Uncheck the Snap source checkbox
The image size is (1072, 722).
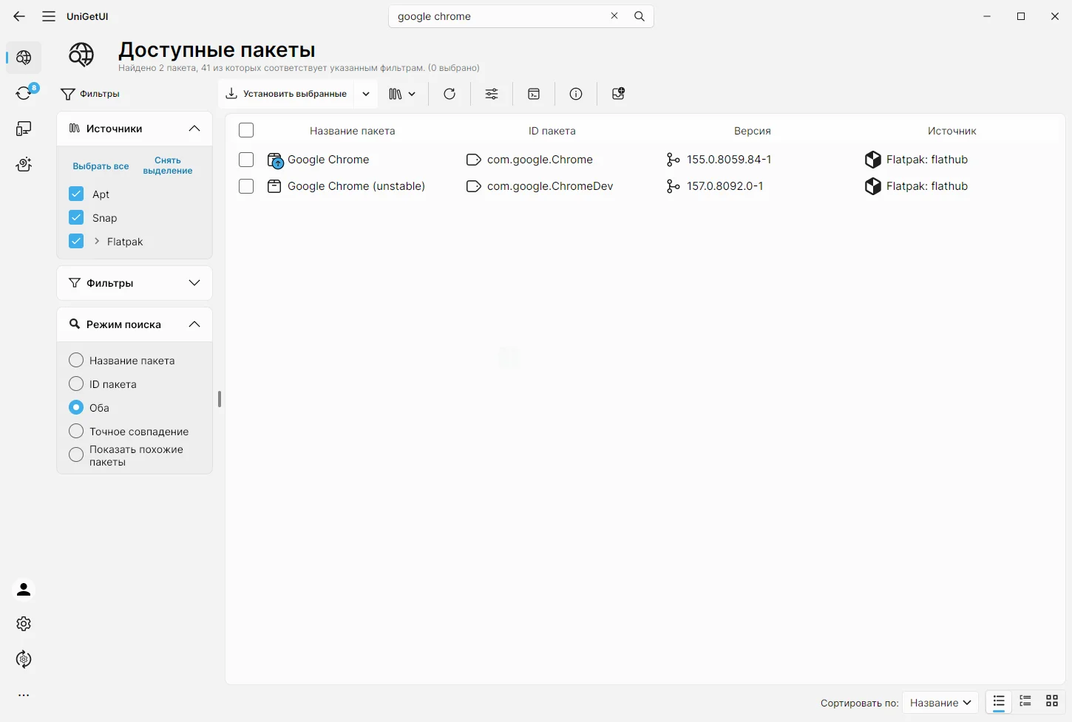76,217
